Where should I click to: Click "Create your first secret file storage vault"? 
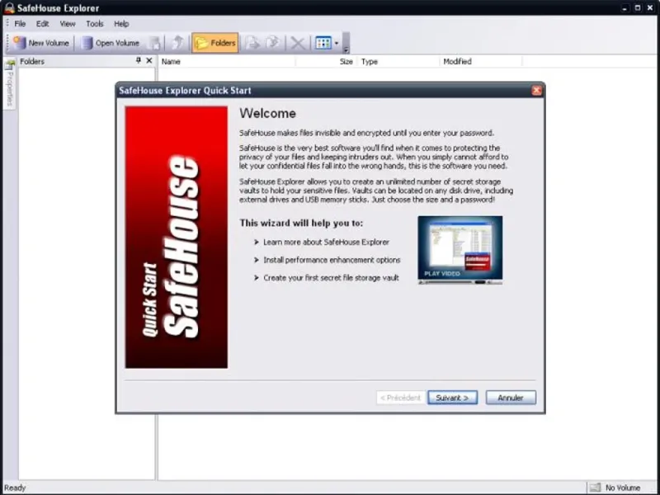331,278
